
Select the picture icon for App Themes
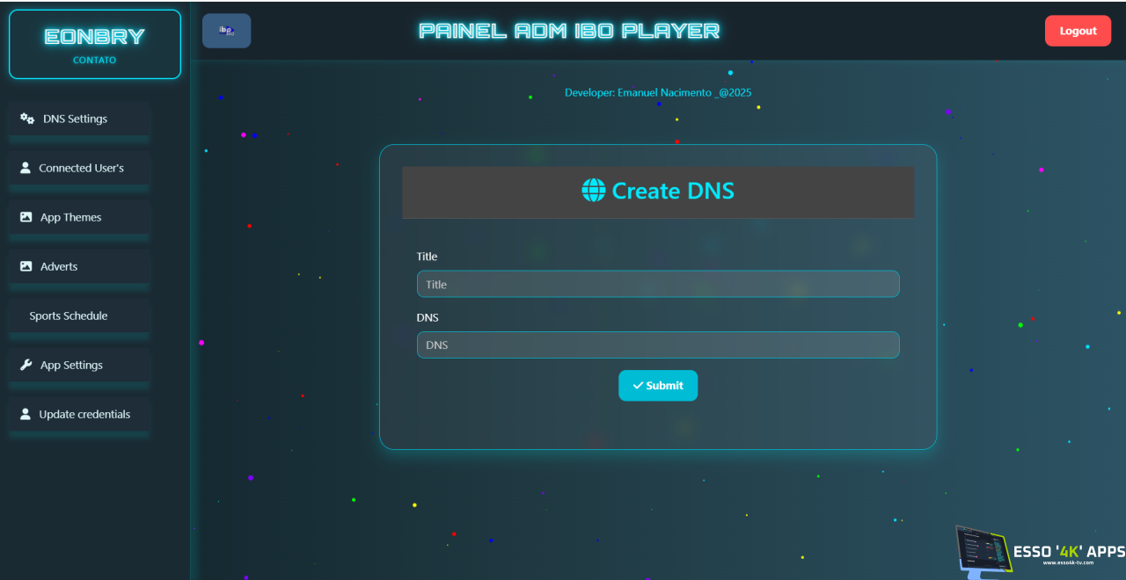[26, 217]
